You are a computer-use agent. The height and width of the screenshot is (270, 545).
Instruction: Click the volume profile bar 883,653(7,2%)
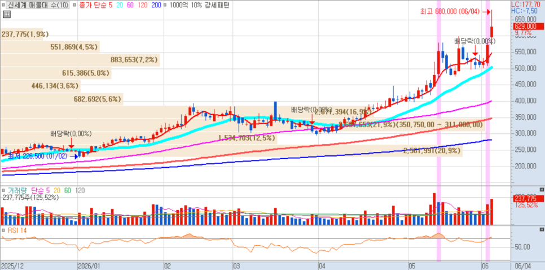pos(80,60)
